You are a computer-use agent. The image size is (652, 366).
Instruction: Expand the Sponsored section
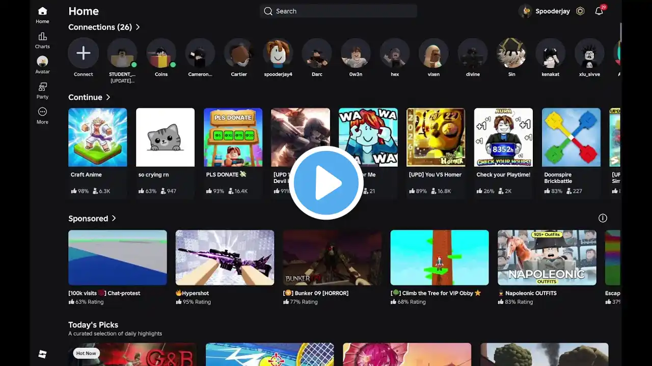point(93,218)
